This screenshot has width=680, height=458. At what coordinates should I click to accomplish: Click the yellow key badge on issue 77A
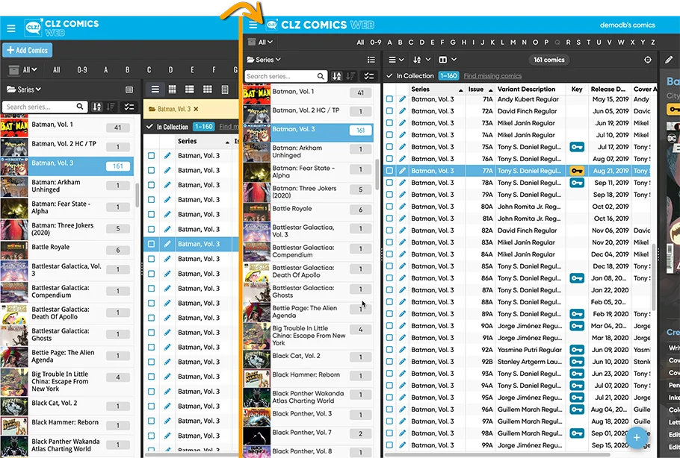pyautogui.click(x=577, y=171)
